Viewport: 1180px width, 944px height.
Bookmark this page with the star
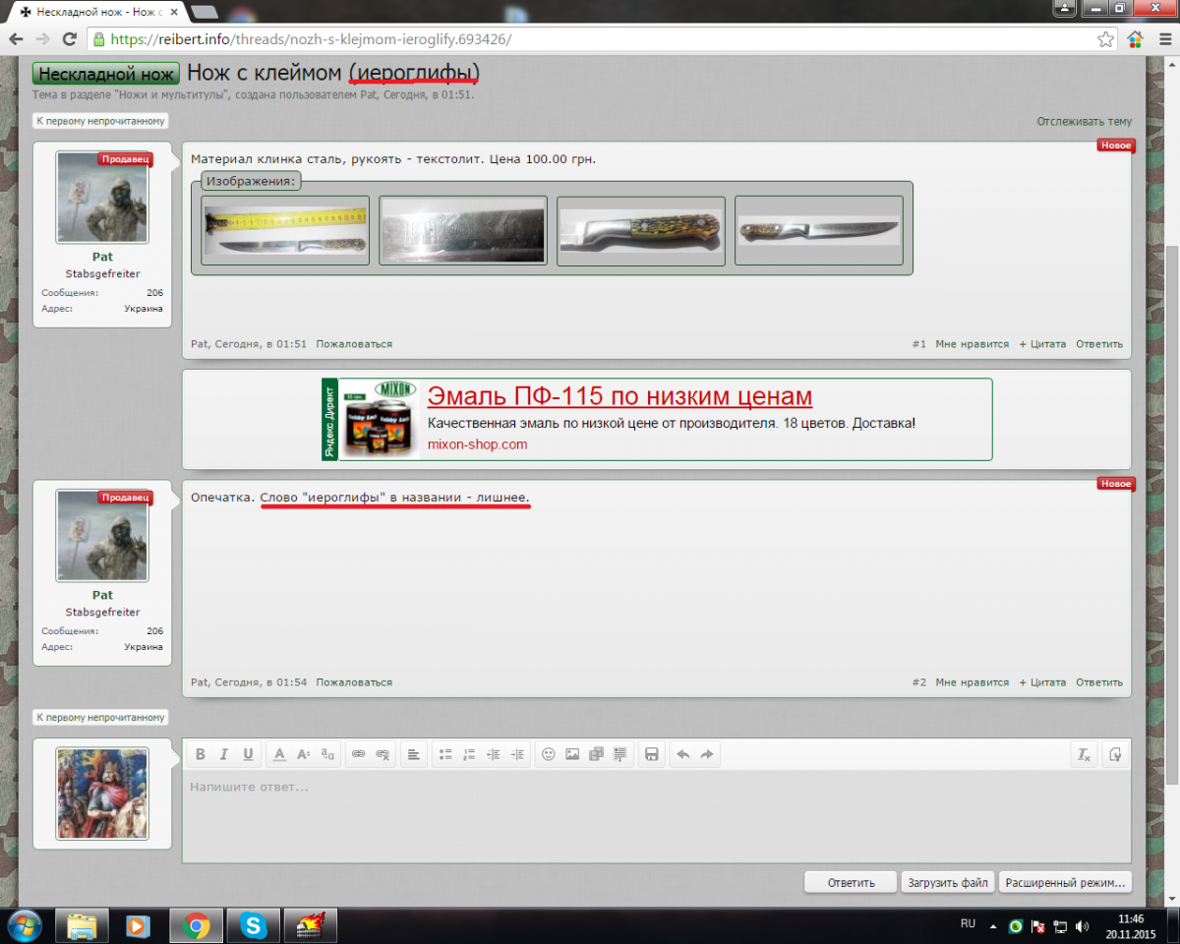(x=1106, y=39)
